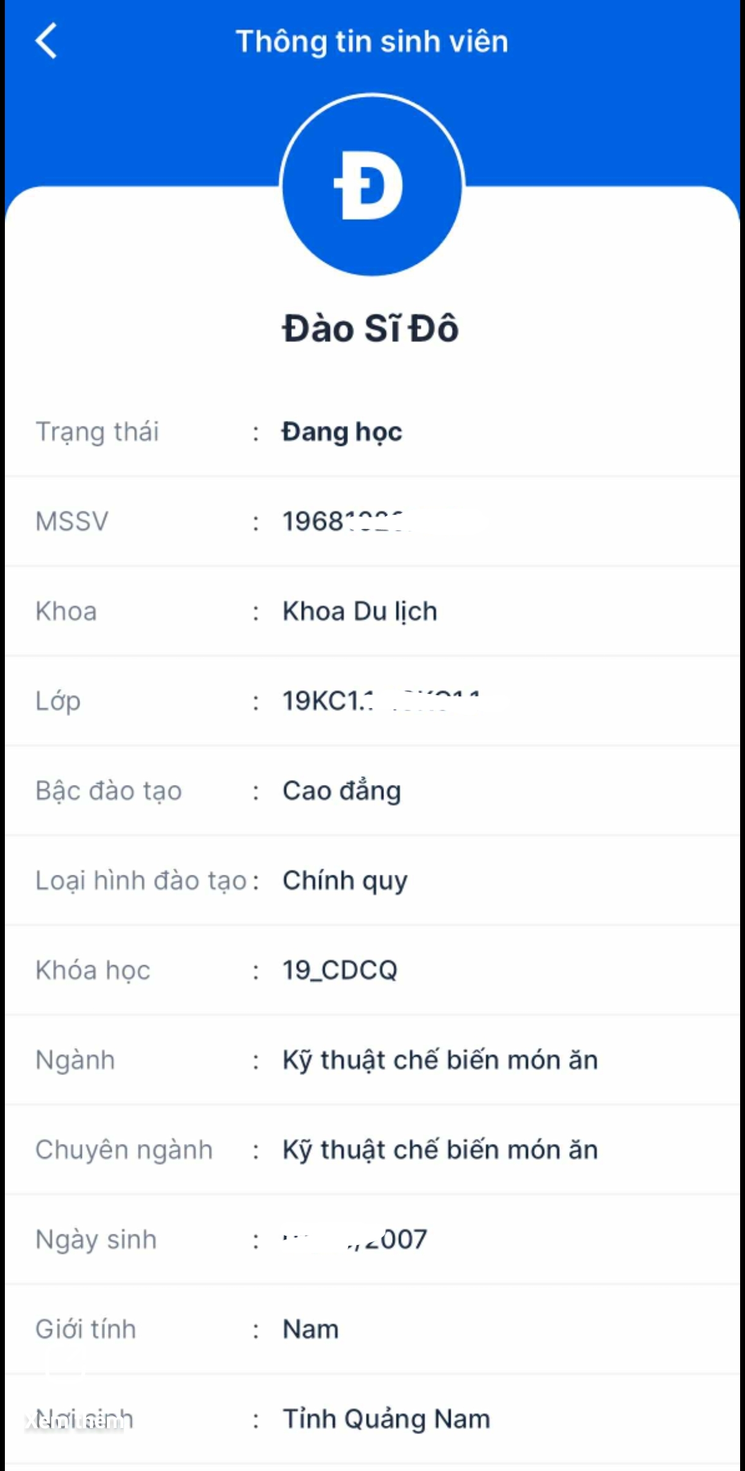Select the Khoa Du lịch value
The width and height of the screenshot is (745, 1471).
(360, 611)
